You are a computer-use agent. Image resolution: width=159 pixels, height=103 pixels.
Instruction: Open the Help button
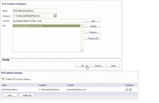point(113,66)
